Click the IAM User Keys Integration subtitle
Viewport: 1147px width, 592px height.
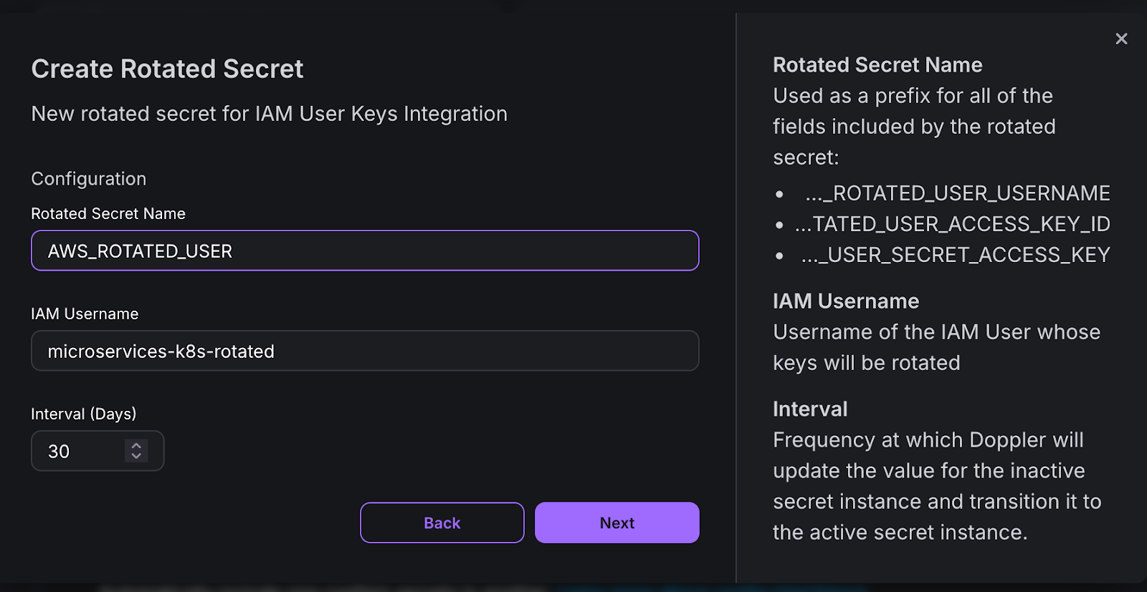coord(269,114)
